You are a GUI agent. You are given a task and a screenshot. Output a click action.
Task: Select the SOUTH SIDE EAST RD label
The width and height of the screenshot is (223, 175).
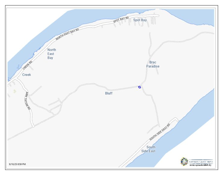tap(160, 132)
